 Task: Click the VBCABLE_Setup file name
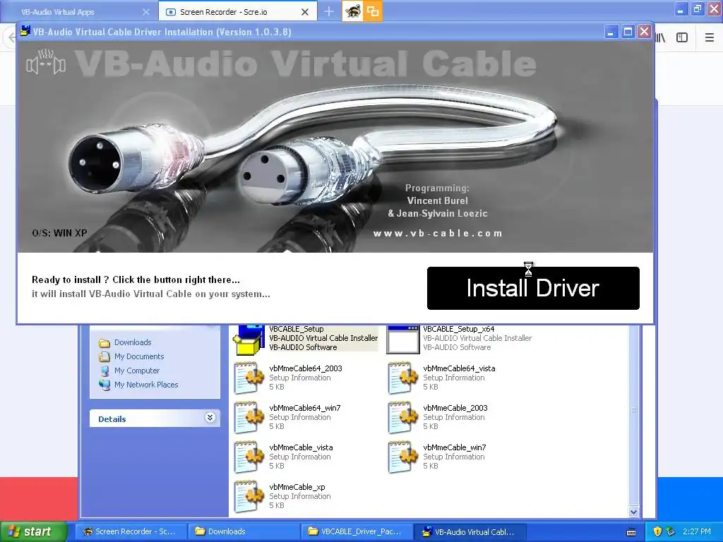pyautogui.click(x=297, y=329)
